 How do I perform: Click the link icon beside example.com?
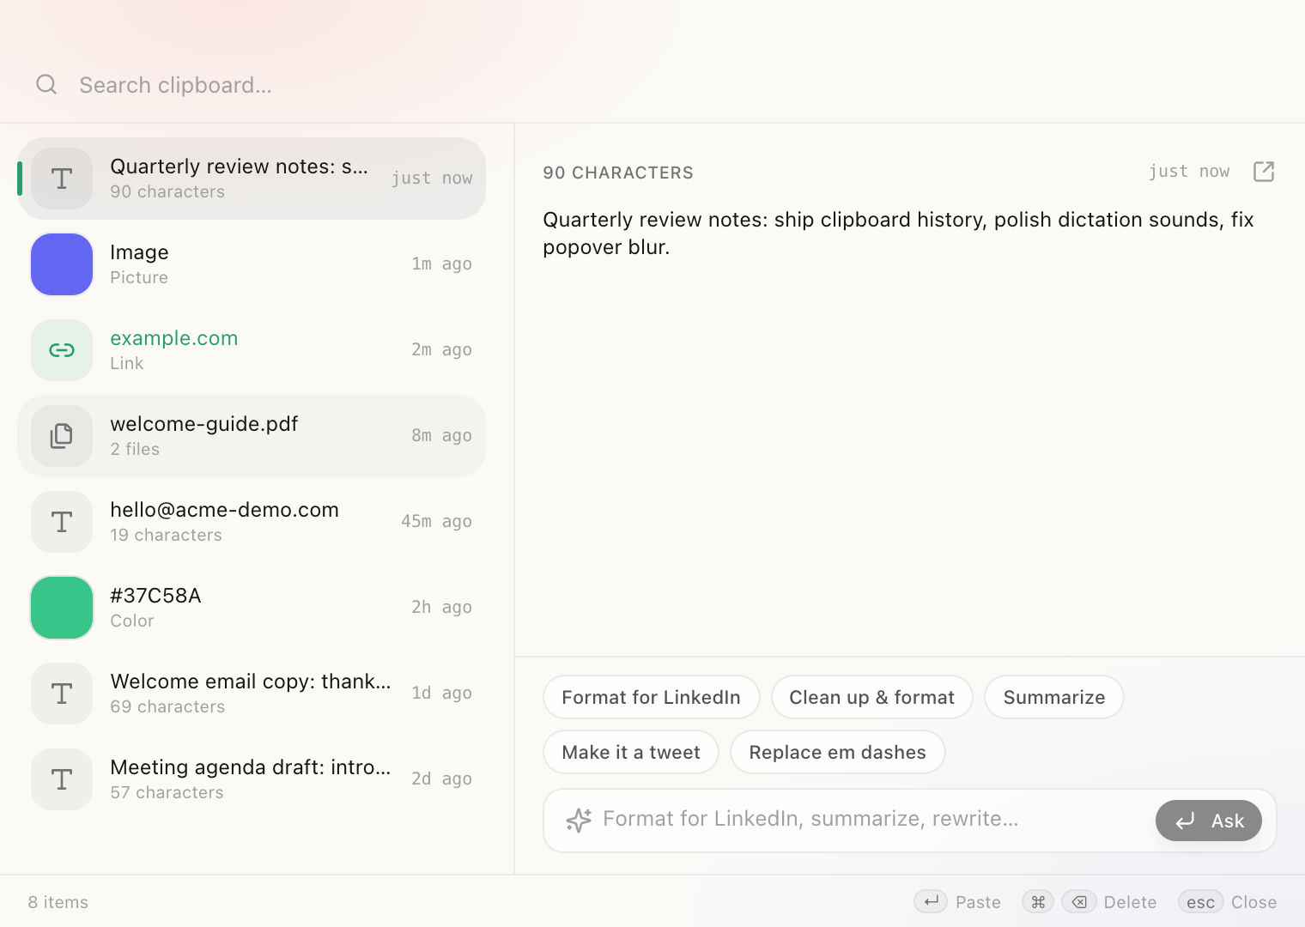coord(62,350)
